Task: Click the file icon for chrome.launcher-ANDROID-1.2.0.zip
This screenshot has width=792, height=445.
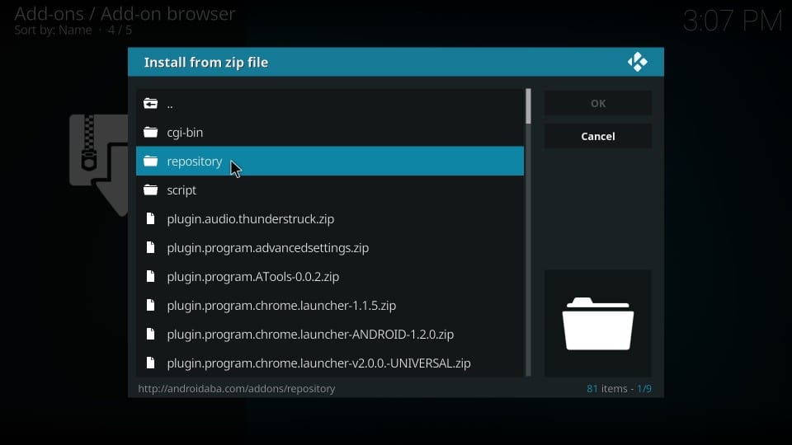Action: tap(150, 334)
